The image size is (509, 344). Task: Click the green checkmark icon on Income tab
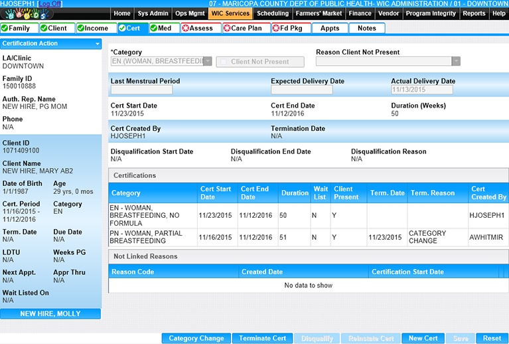click(81, 29)
